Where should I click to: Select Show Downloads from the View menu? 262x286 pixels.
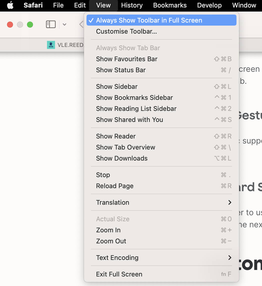point(122,158)
